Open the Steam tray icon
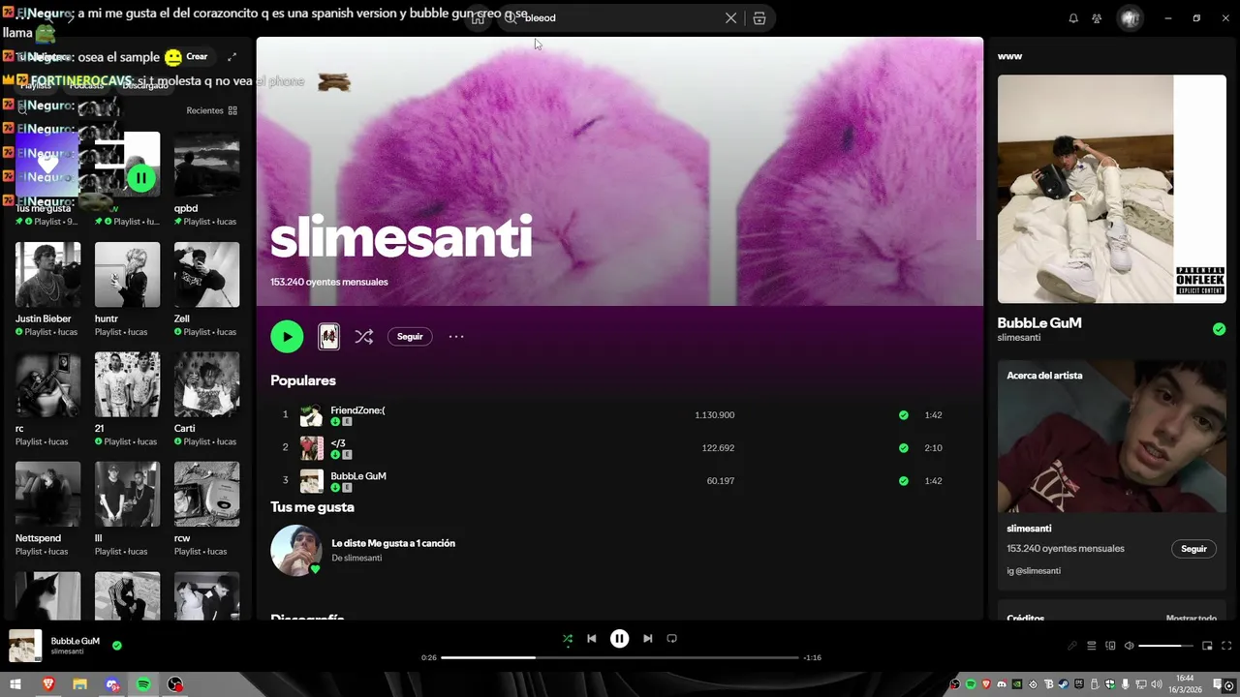 point(1064,684)
